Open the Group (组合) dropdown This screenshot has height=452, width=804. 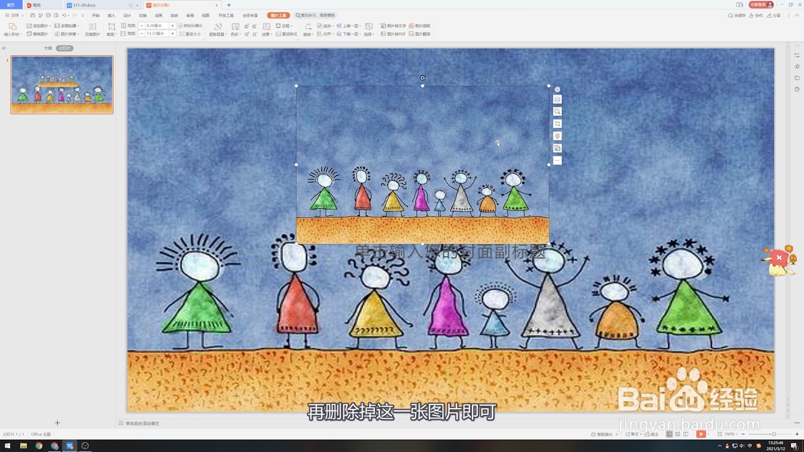[x=326, y=26]
